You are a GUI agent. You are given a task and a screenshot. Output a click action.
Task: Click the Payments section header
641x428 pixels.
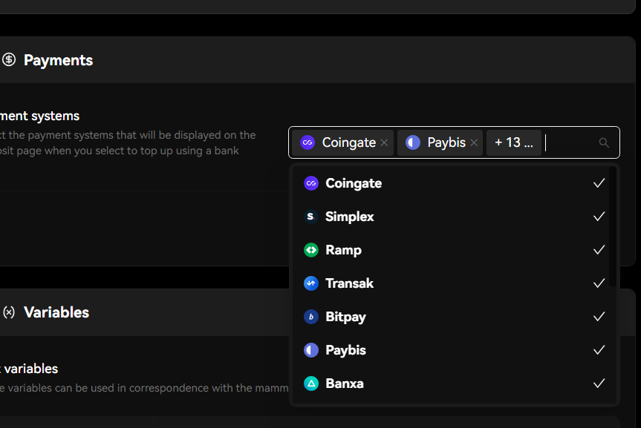[x=58, y=60]
